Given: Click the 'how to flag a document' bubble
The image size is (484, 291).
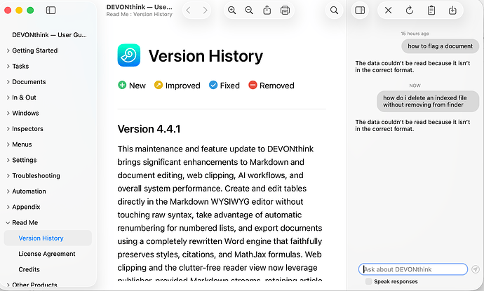Looking at the screenshot, I should click(x=441, y=46).
